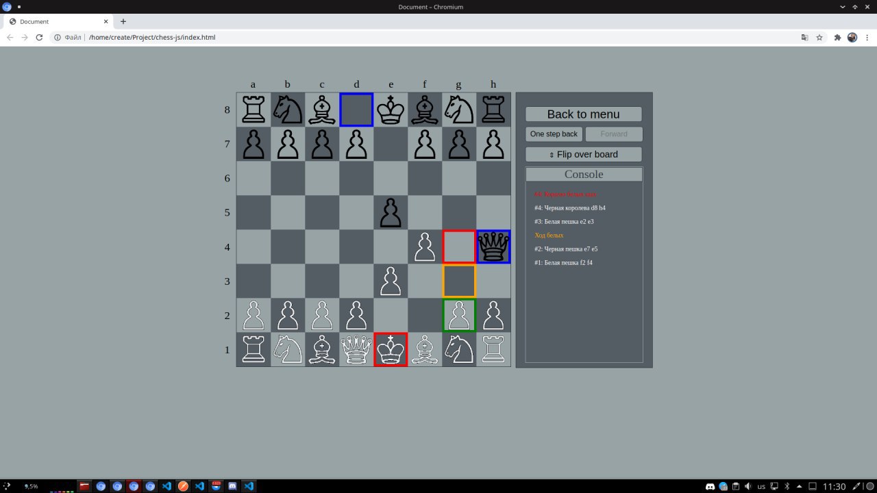Open the translate page icon

805,37
